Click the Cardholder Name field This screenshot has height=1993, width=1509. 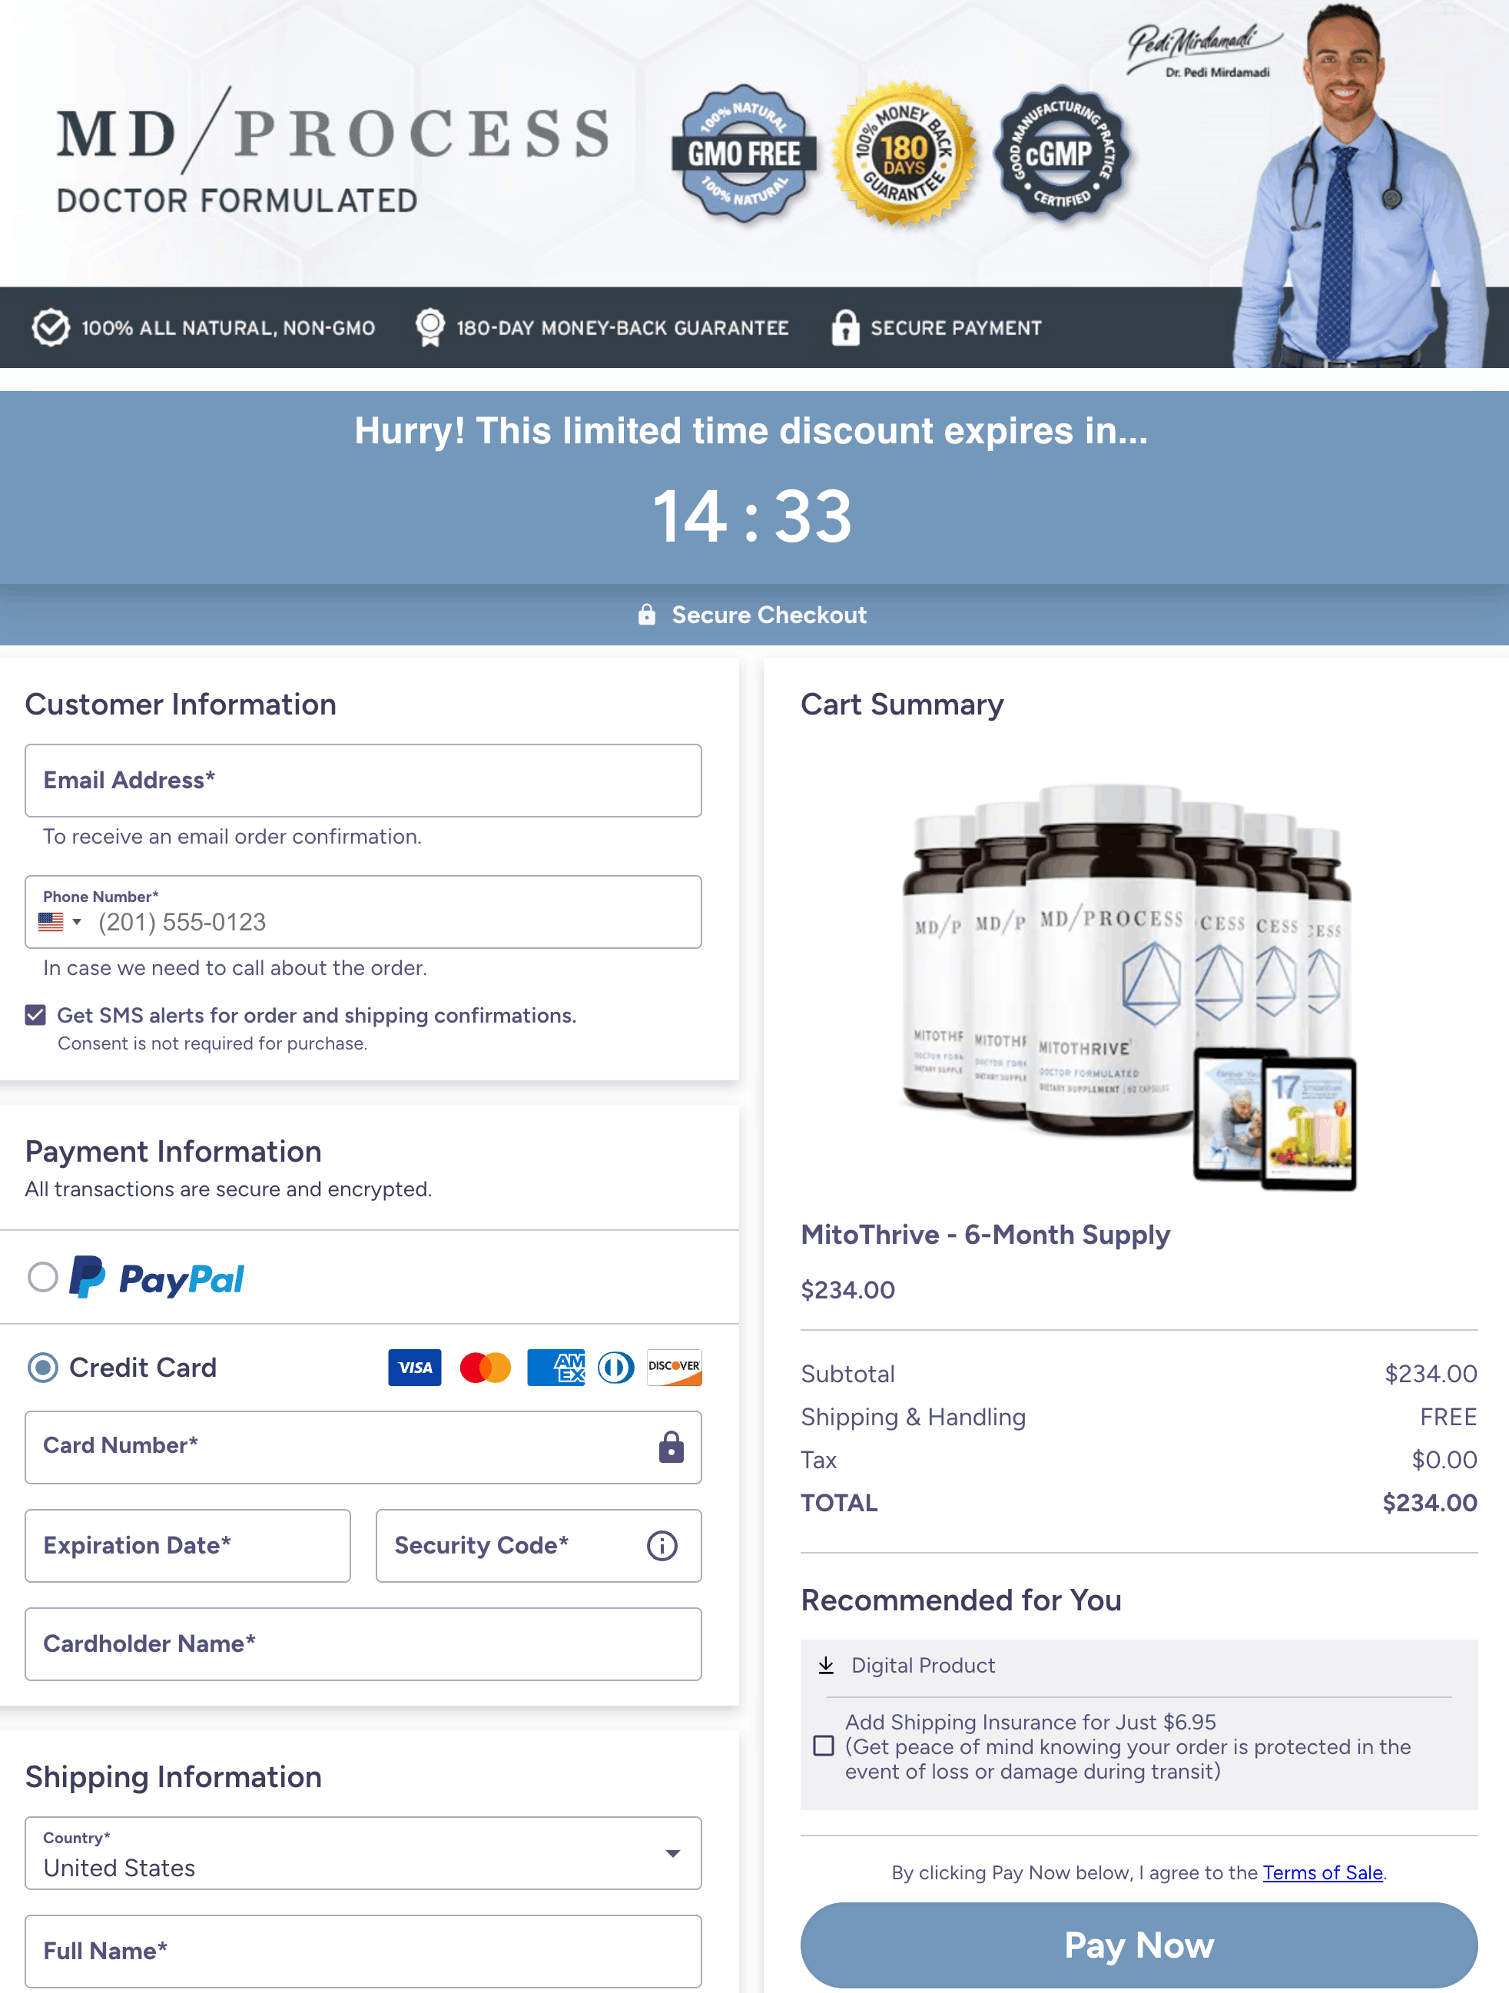pyautogui.click(x=363, y=1644)
